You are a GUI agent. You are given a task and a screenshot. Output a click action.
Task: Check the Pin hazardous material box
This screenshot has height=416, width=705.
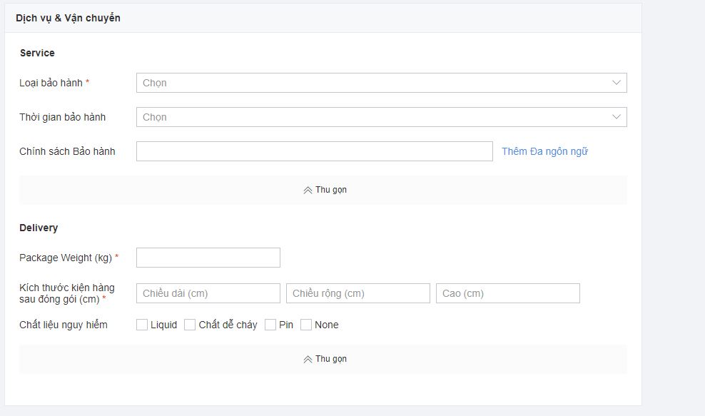tap(270, 325)
